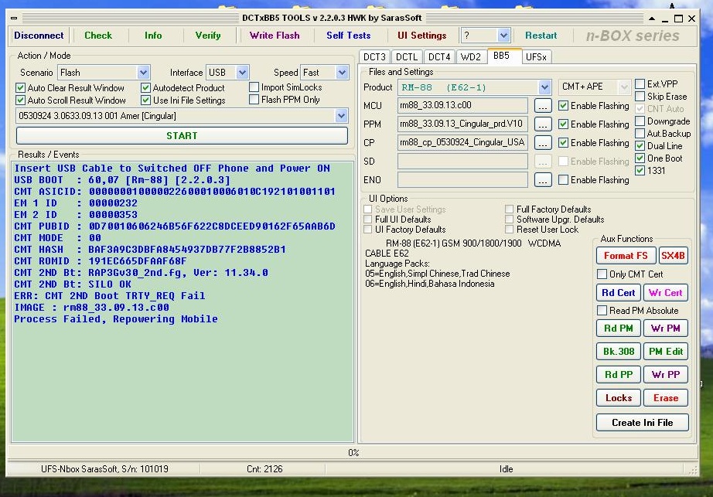Screen dimensions: 713x497
Task: Click the Wr PM button
Action: pyautogui.click(x=666, y=328)
